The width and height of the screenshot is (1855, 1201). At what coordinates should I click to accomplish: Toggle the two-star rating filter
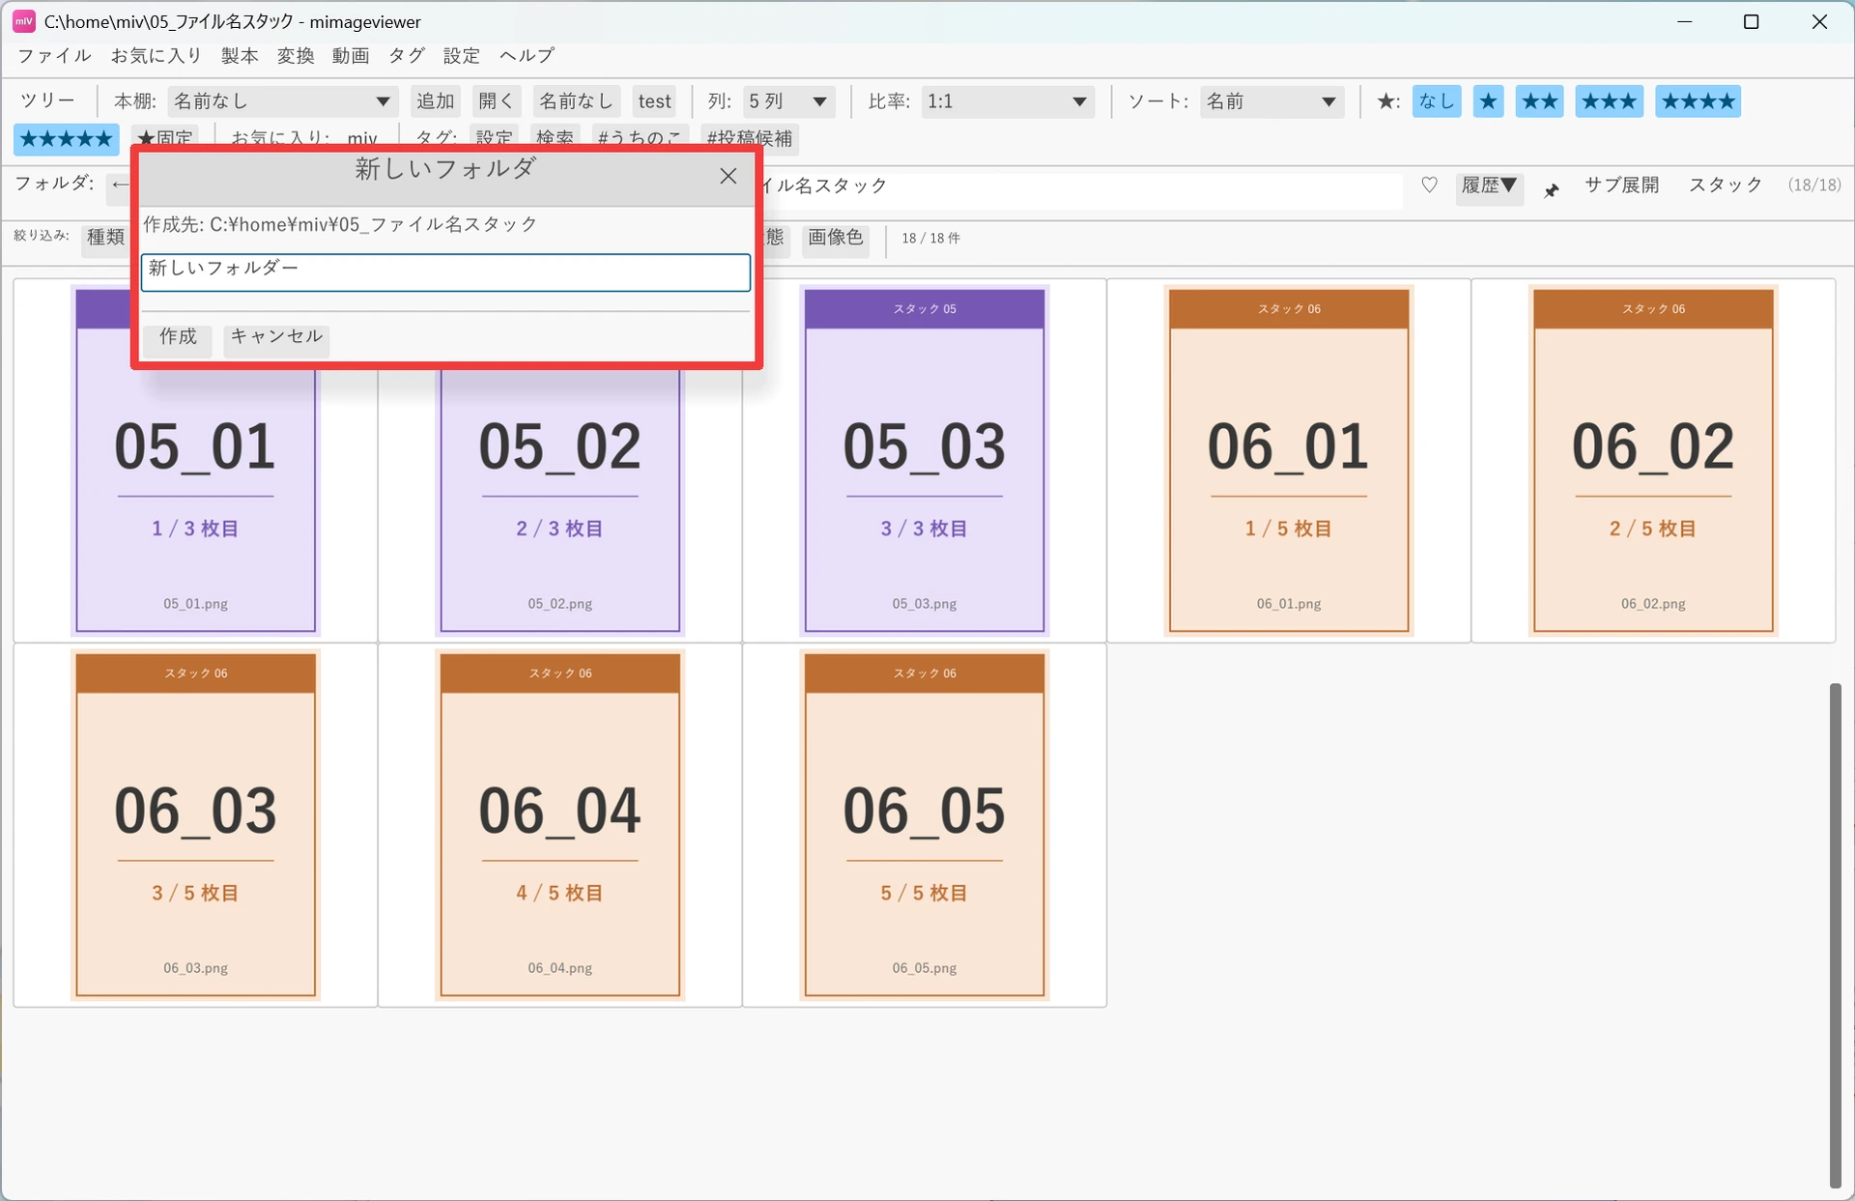pos(1540,101)
